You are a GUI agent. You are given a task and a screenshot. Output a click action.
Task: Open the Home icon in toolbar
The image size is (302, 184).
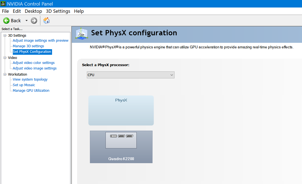tap(46, 20)
